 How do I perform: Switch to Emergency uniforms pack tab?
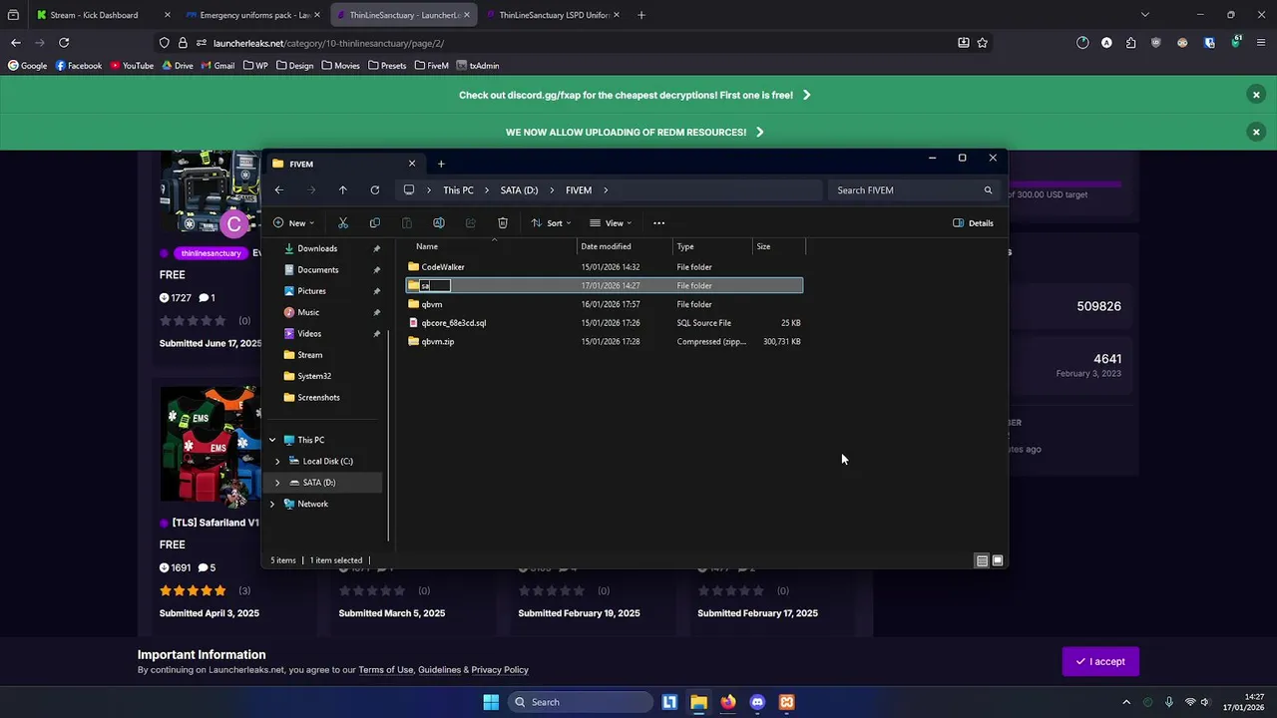click(253, 15)
